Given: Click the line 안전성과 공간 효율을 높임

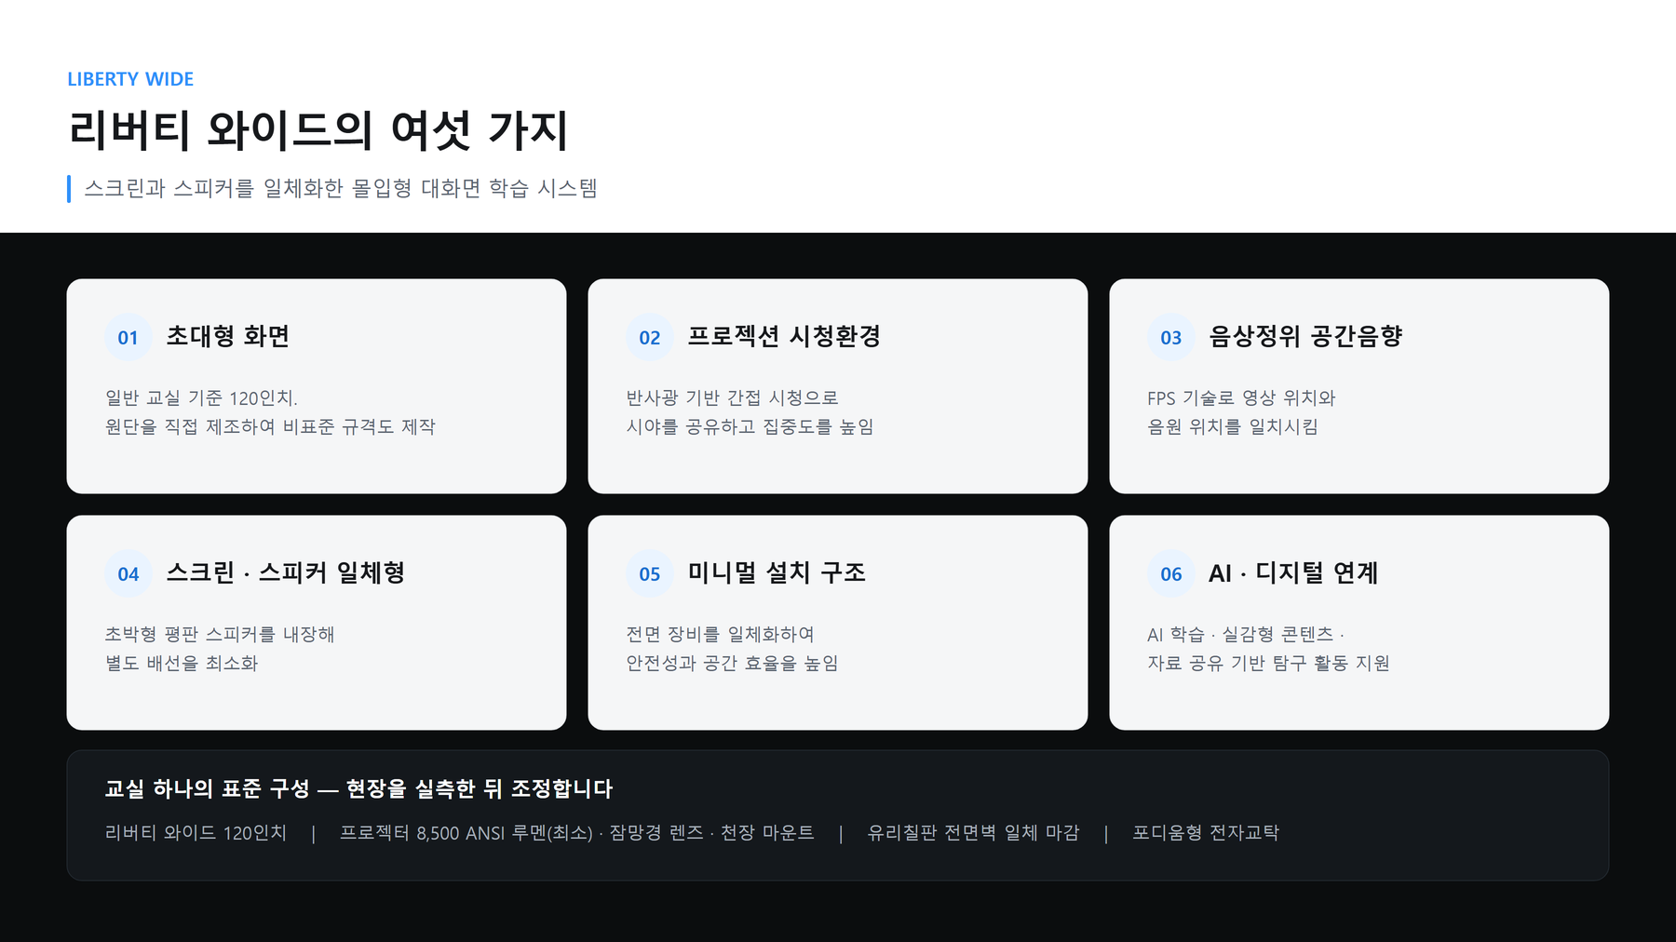Looking at the screenshot, I should (x=732, y=663).
